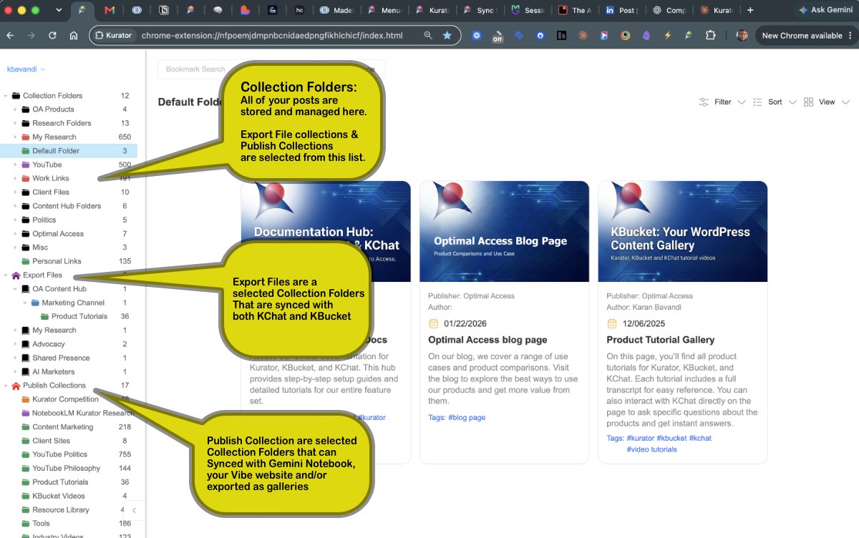Image resolution: width=859 pixels, height=538 pixels.
Task: Bookmark this page with the star icon
Action: [447, 35]
